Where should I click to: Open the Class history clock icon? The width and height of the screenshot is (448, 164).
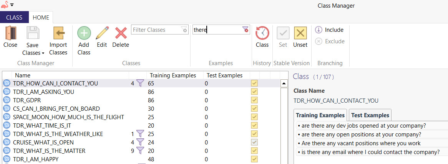coord(262,33)
